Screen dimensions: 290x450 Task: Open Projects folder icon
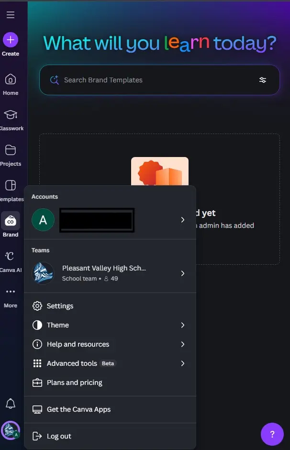point(11,150)
